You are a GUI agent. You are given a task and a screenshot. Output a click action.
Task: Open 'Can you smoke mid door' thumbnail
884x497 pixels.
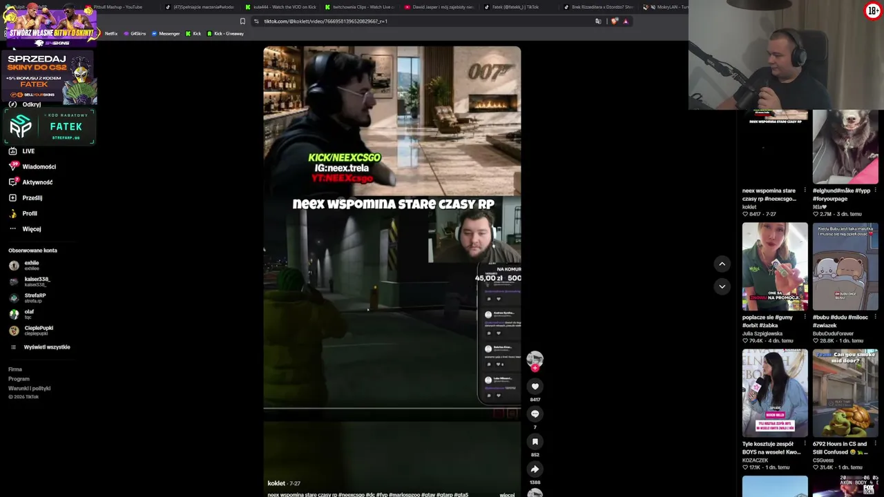[x=845, y=393]
